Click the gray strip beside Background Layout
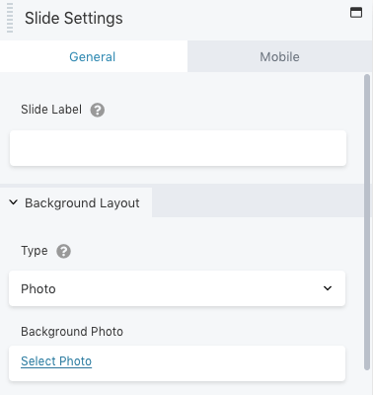373x395 pixels. [x=259, y=202]
